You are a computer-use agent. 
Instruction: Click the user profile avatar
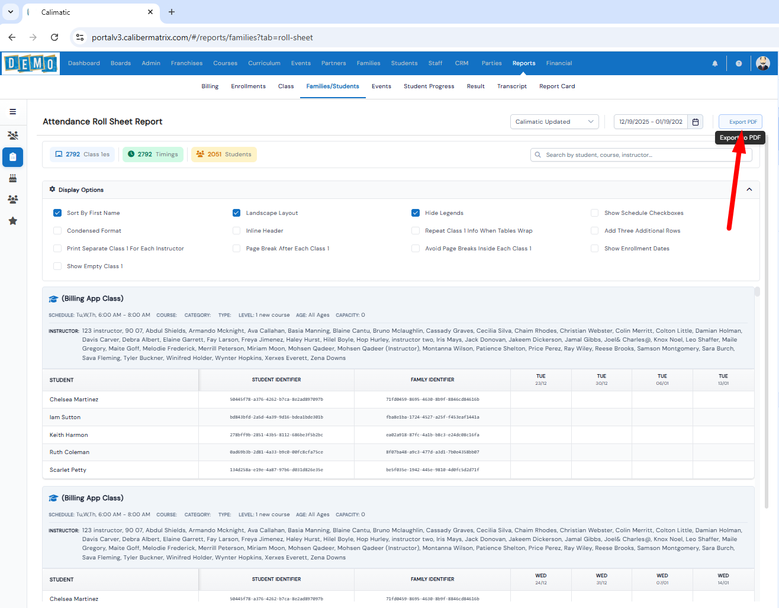click(x=762, y=63)
